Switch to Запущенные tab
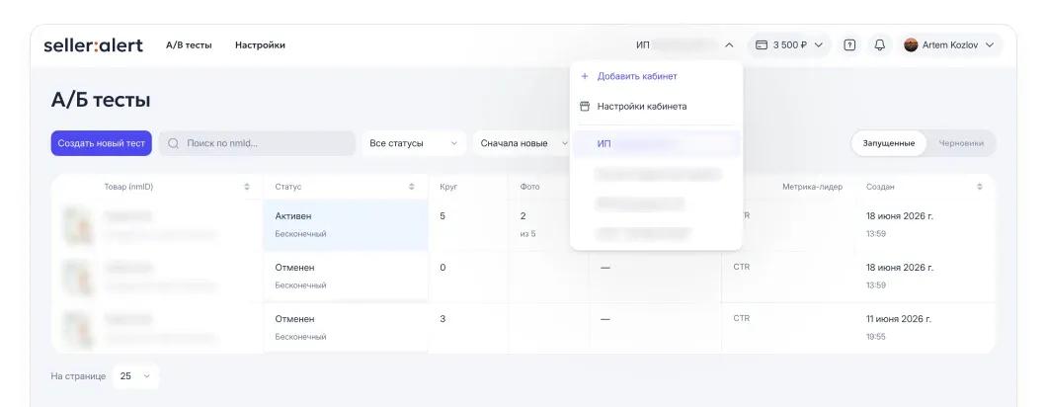Screen dimensions: 1047x407 coord(889,143)
